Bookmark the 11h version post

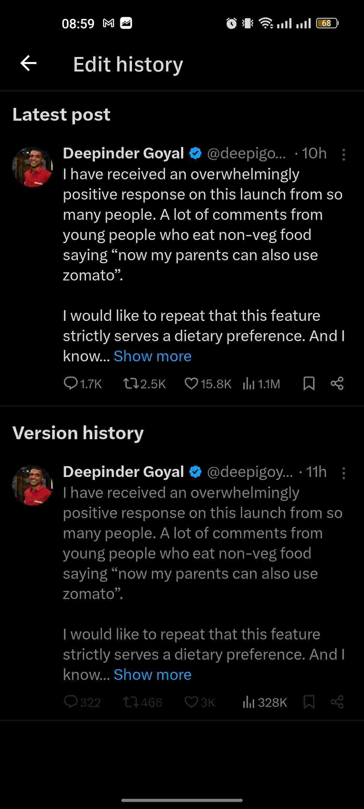(x=309, y=702)
